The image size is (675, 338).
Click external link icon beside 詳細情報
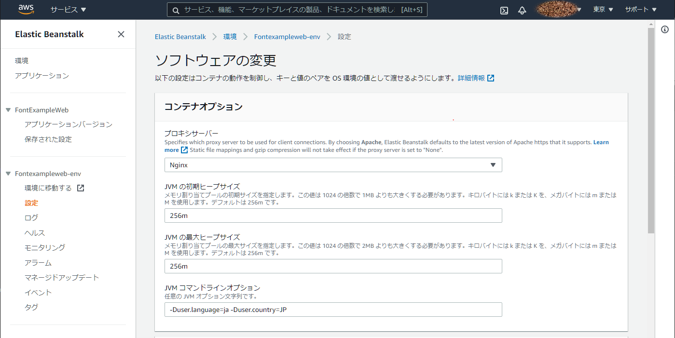pyautogui.click(x=491, y=78)
